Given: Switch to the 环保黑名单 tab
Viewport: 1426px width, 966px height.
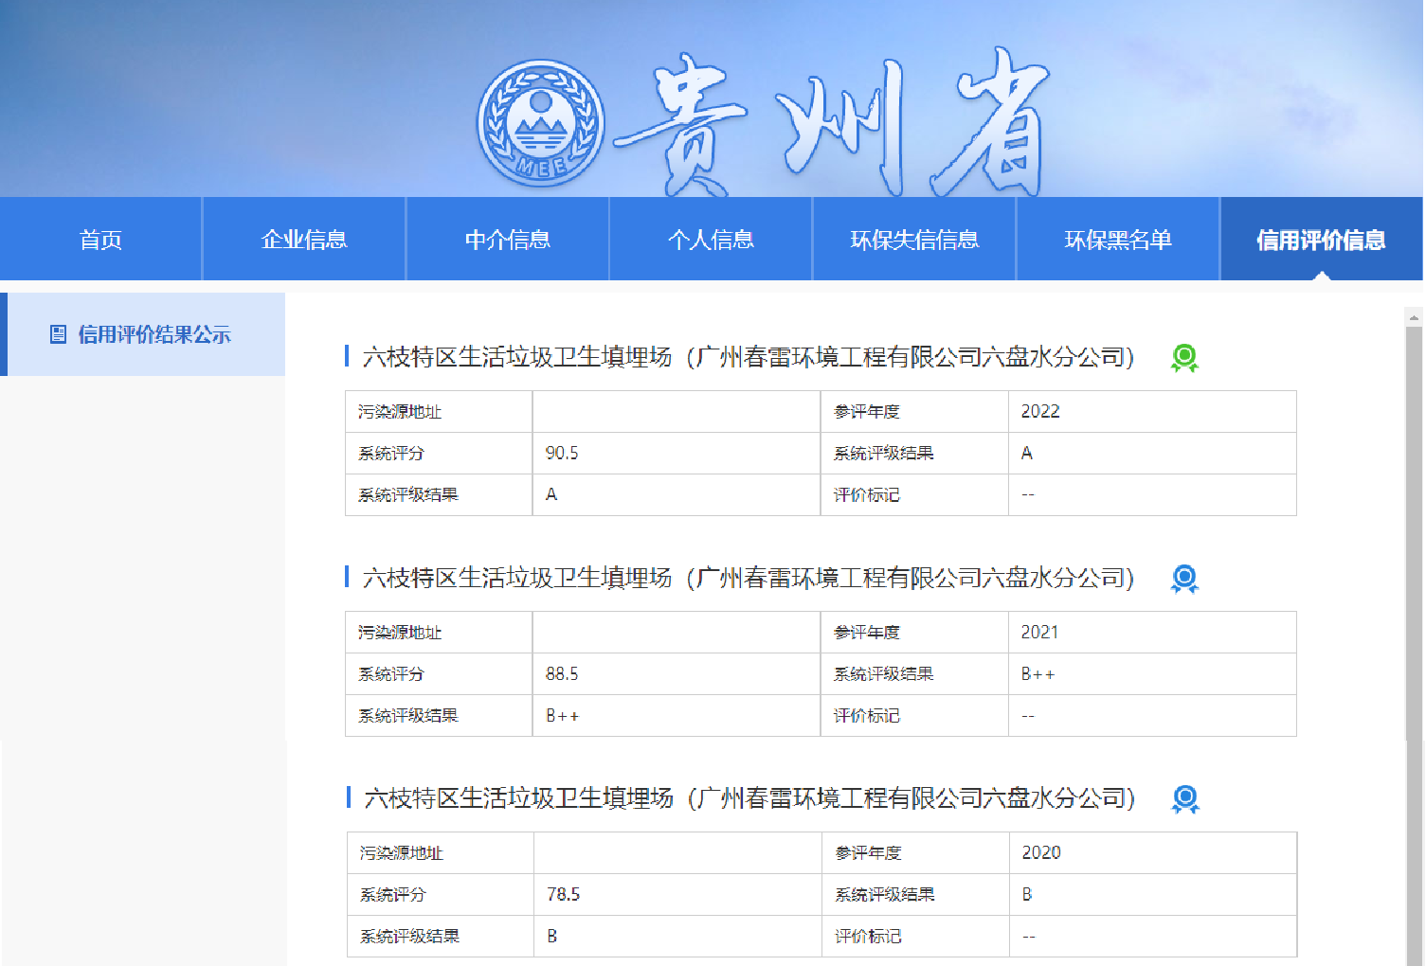Looking at the screenshot, I should click(x=1118, y=239).
